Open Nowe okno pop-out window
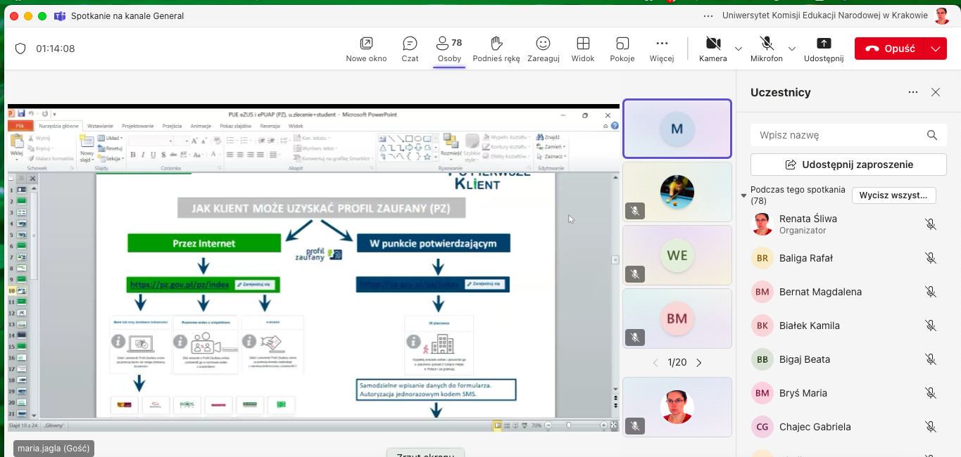Image resolution: width=961 pixels, height=457 pixels. tap(366, 49)
